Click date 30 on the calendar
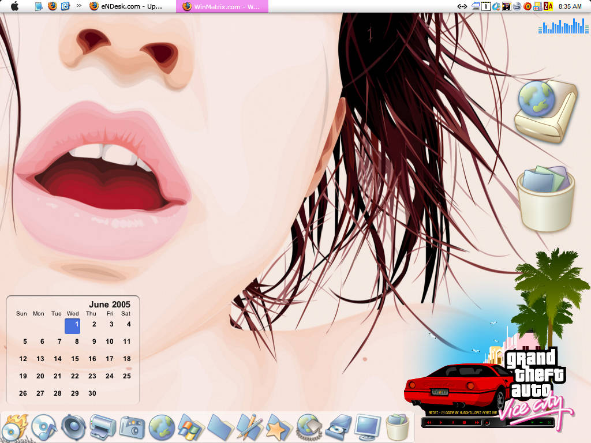This screenshot has height=443, width=591. 92,393
